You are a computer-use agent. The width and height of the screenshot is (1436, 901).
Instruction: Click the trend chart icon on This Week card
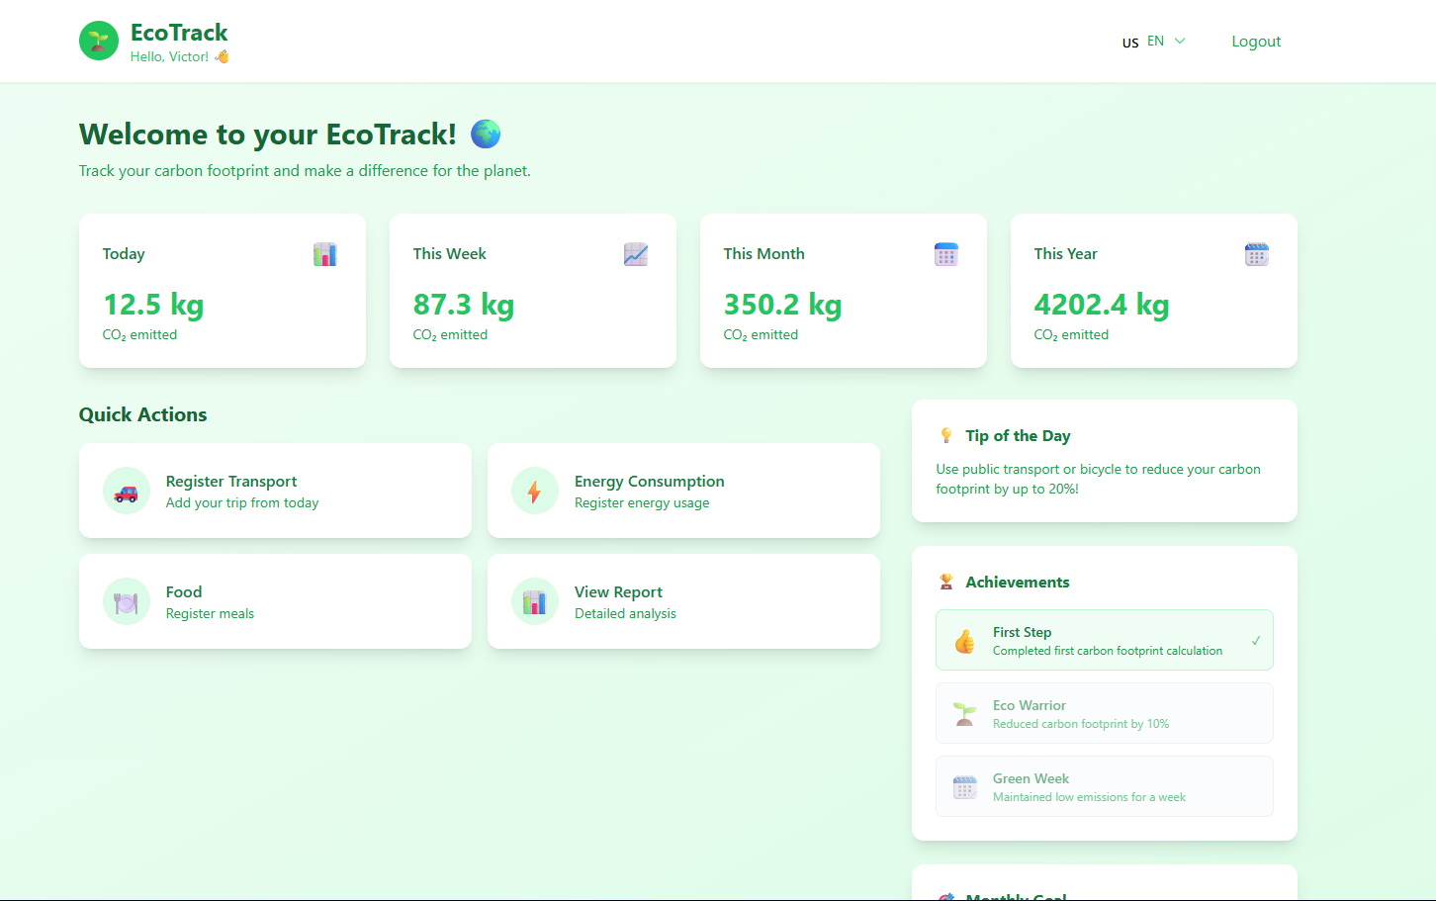click(636, 254)
